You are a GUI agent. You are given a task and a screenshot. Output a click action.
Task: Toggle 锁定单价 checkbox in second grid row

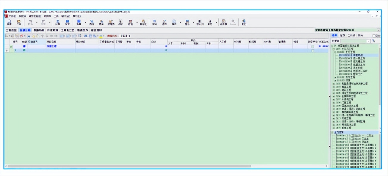(x=312, y=51)
